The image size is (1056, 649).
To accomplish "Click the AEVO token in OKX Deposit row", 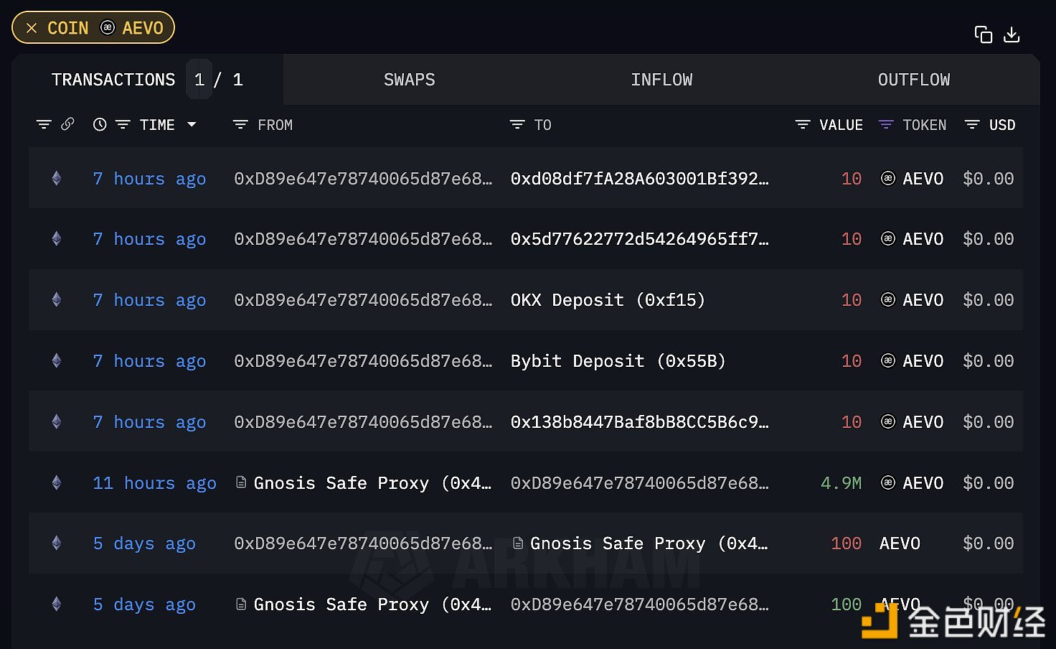I will pyautogui.click(x=923, y=300).
